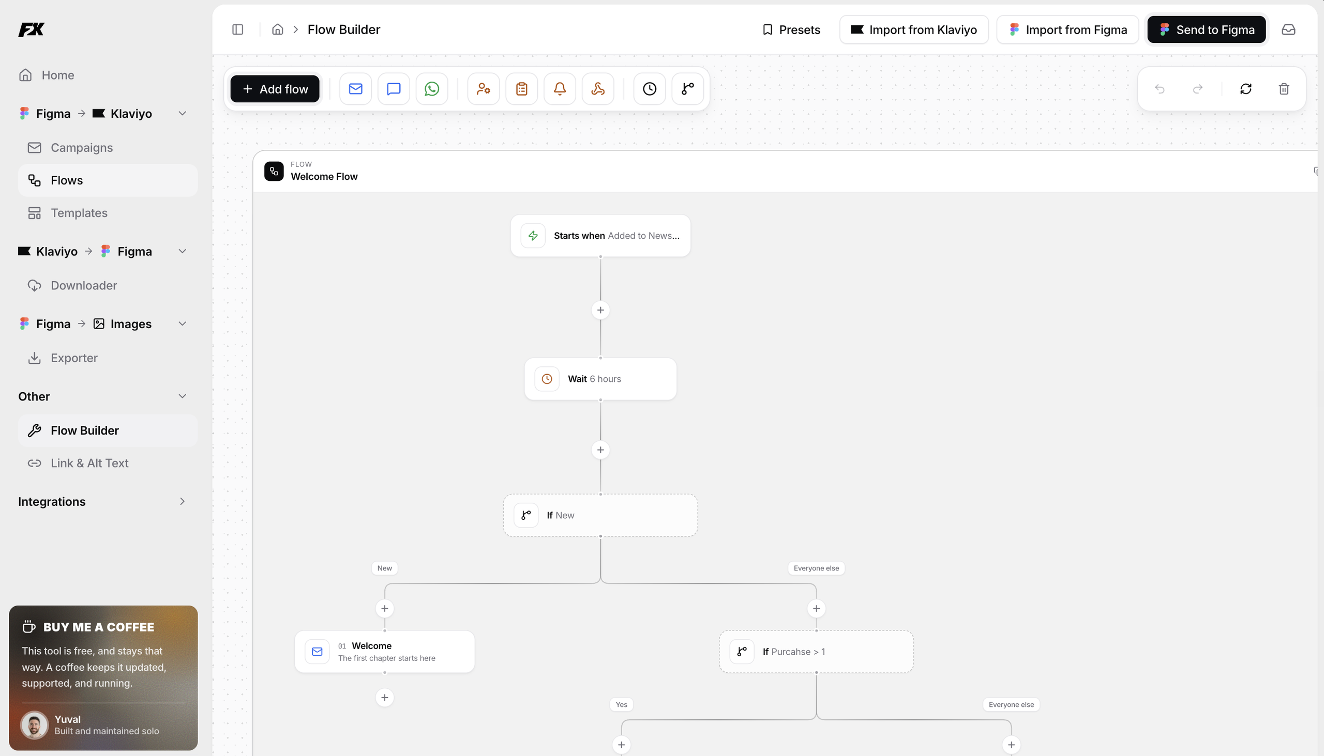Open the Buy Me a Coffee card

coord(103,677)
